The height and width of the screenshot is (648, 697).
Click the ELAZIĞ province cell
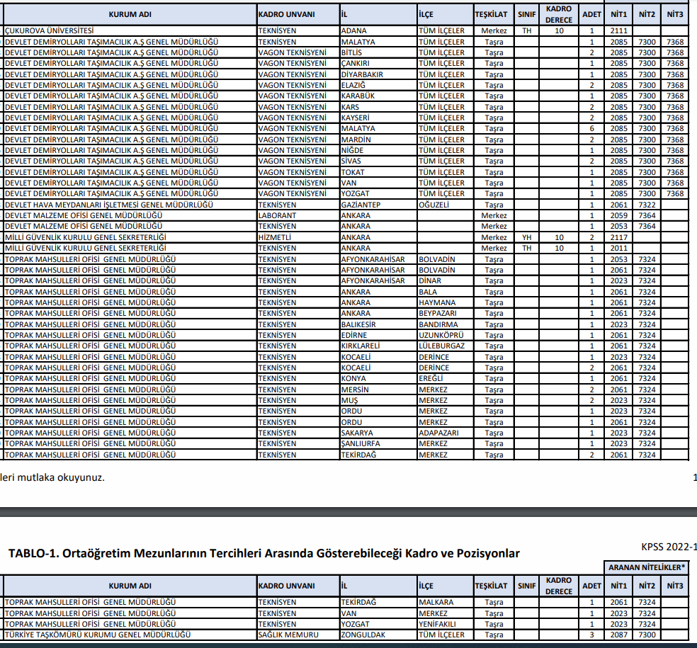tap(378, 85)
